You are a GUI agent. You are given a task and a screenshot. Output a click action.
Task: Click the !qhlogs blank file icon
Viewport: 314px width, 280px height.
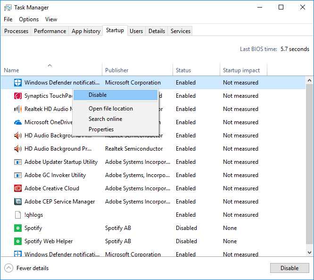[18, 215]
